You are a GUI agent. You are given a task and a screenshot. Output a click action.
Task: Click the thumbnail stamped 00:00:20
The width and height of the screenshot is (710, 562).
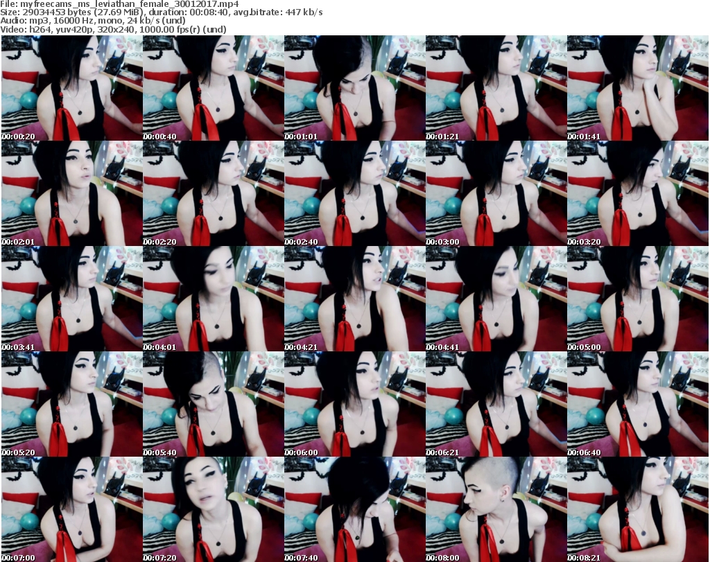pyautogui.click(x=72, y=88)
